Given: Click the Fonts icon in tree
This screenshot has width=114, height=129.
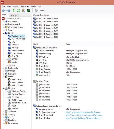Looking at the screenshot, I should pyautogui.click(x=9, y=65).
